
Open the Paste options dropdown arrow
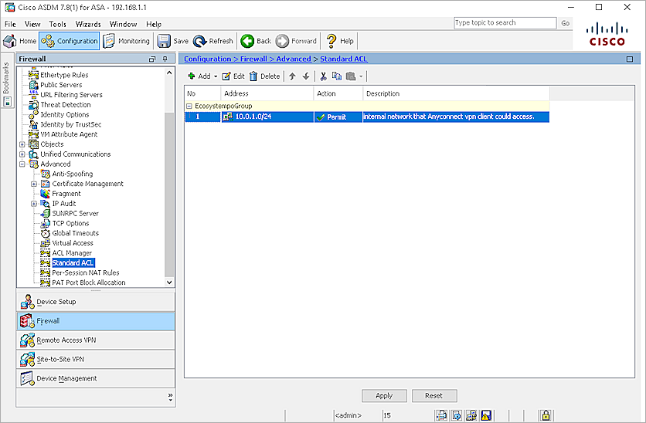pos(360,76)
